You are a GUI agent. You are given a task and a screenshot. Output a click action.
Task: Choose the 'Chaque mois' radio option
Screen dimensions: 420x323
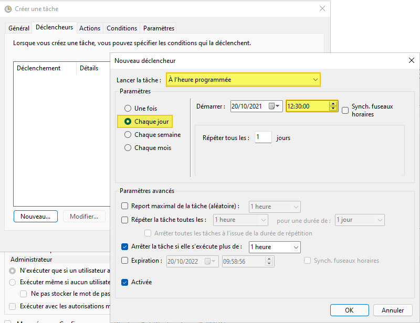pos(128,148)
